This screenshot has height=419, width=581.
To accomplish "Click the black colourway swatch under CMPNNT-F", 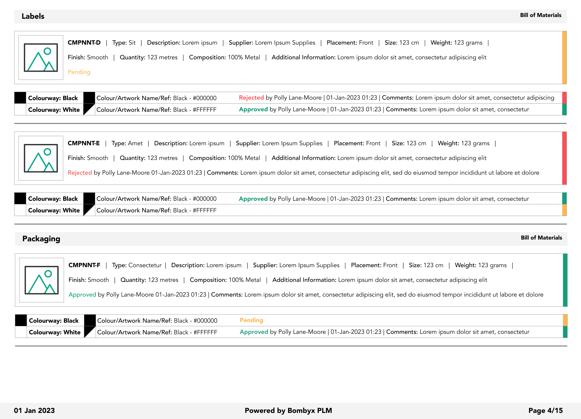I will [x=21, y=320].
